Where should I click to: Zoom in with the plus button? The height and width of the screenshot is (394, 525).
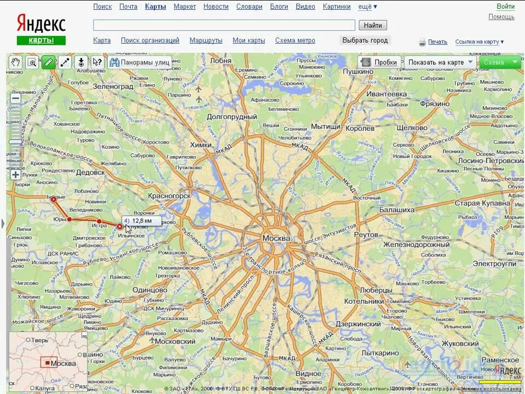tap(15, 175)
